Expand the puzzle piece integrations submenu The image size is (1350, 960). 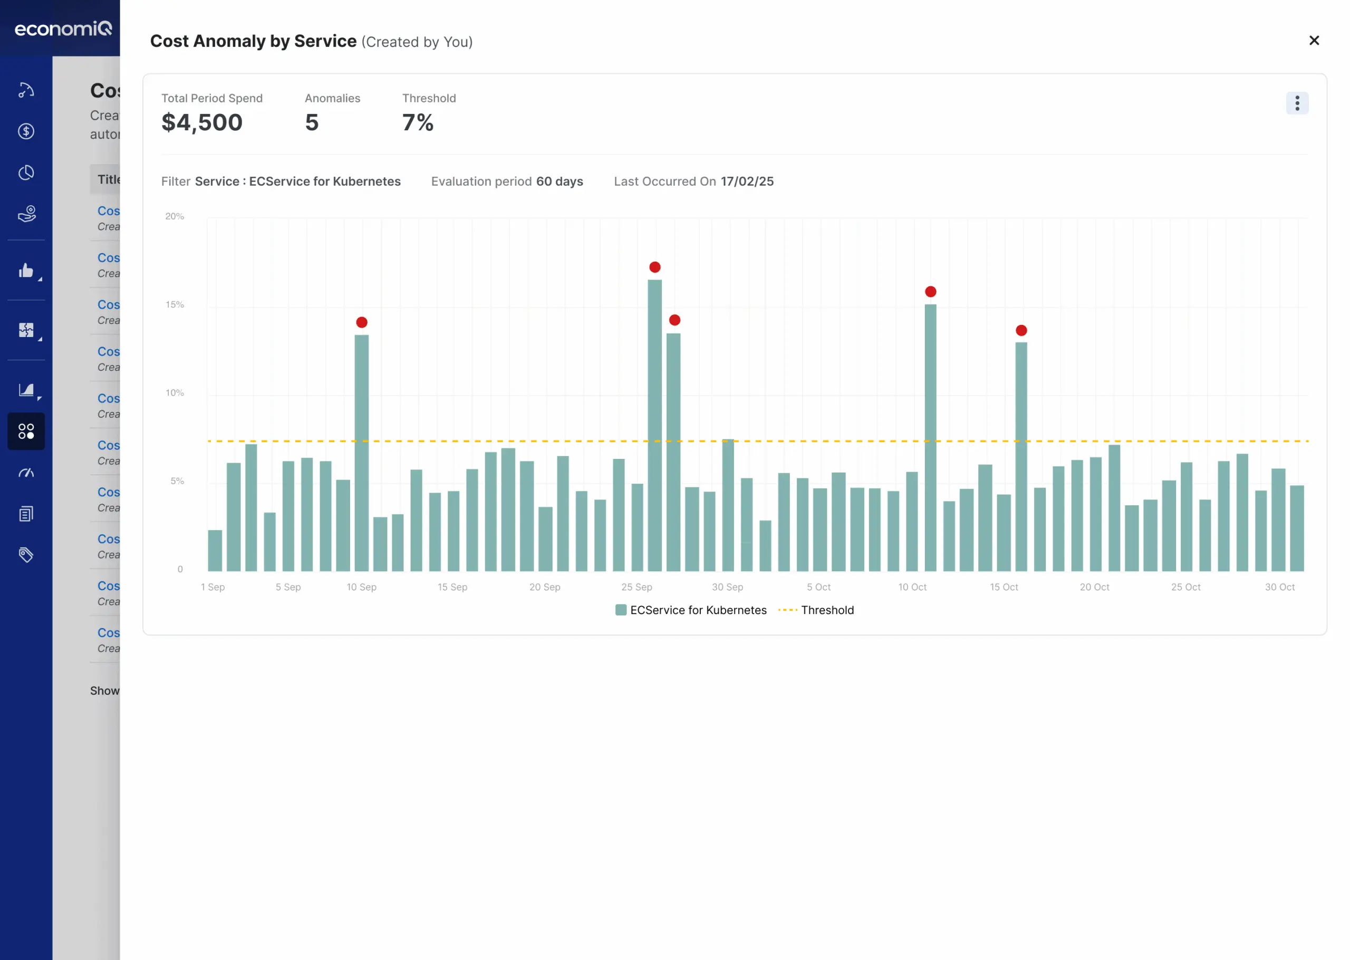click(x=26, y=330)
